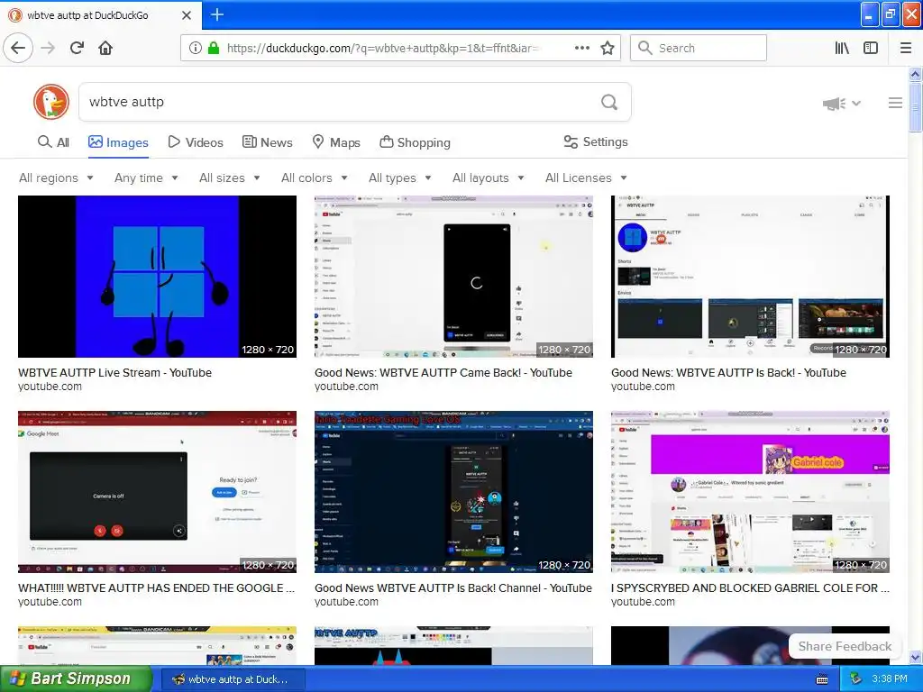Open the Gabriel Cole blocked thumbnail
Viewport: 923px width, 692px height.
pyautogui.click(x=751, y=492)
